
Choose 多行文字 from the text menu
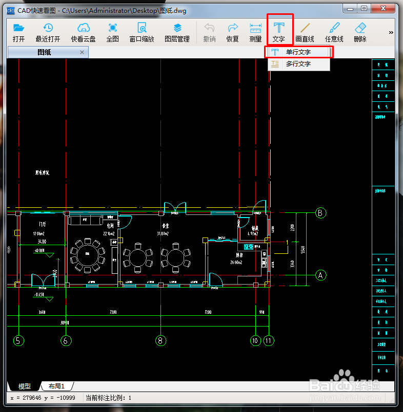(298, 64)
